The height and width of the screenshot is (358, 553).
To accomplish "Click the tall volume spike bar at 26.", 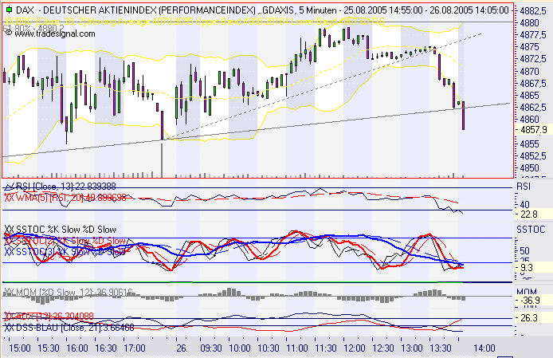I will point(162,159).
